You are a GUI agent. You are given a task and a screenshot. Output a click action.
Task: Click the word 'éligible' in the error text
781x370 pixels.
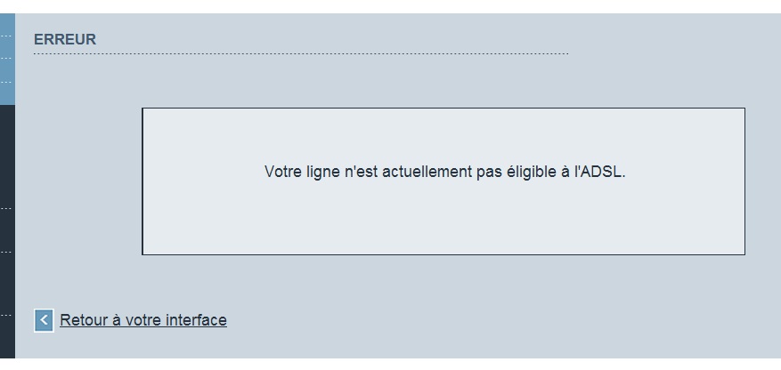(x=529, y=171)
